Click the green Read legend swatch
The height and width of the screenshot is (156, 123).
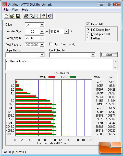(73, 77)
